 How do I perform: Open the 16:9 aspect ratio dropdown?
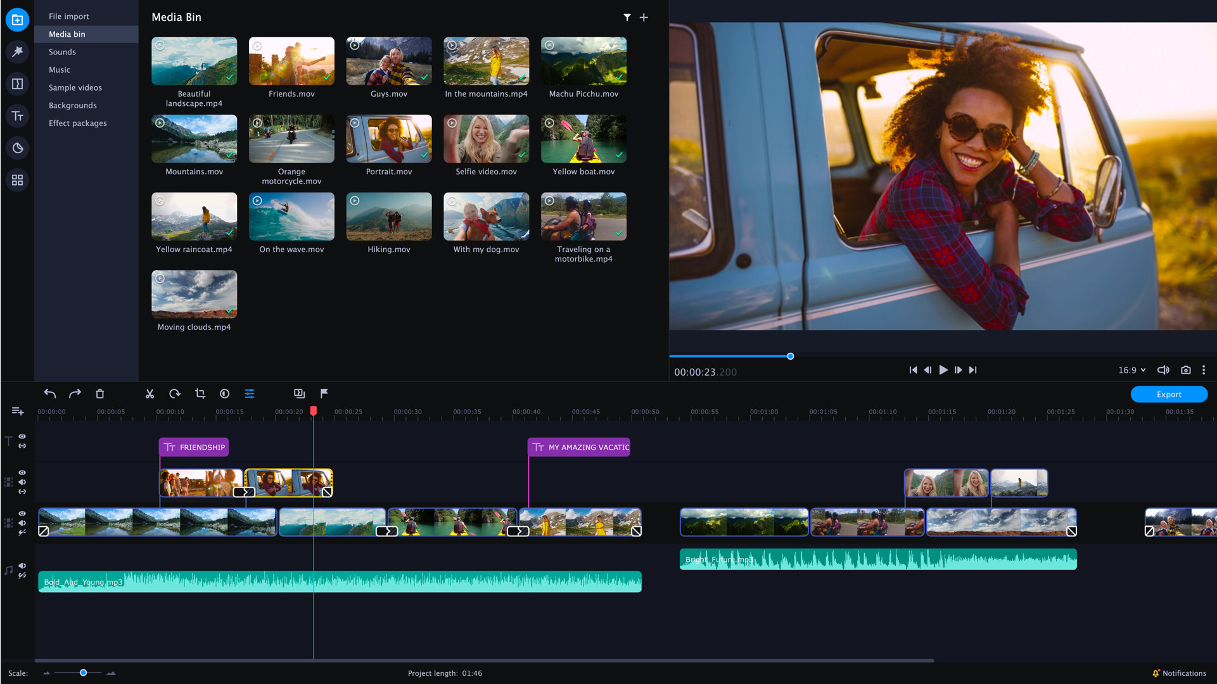click(1131, 370)
